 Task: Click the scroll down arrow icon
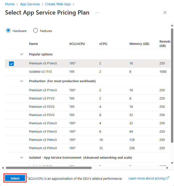[x=172, y=163]
